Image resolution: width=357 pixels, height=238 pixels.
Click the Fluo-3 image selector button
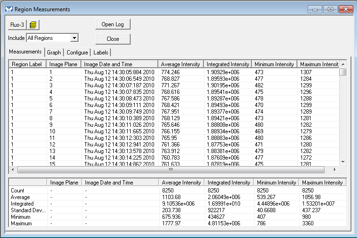pos(17,25)
